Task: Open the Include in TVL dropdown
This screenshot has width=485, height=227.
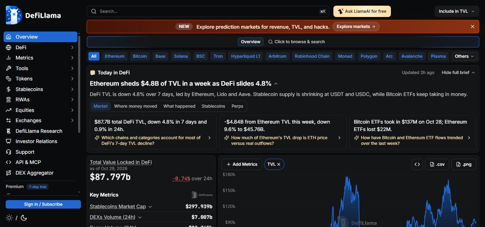Action: (x=457, y=11)
